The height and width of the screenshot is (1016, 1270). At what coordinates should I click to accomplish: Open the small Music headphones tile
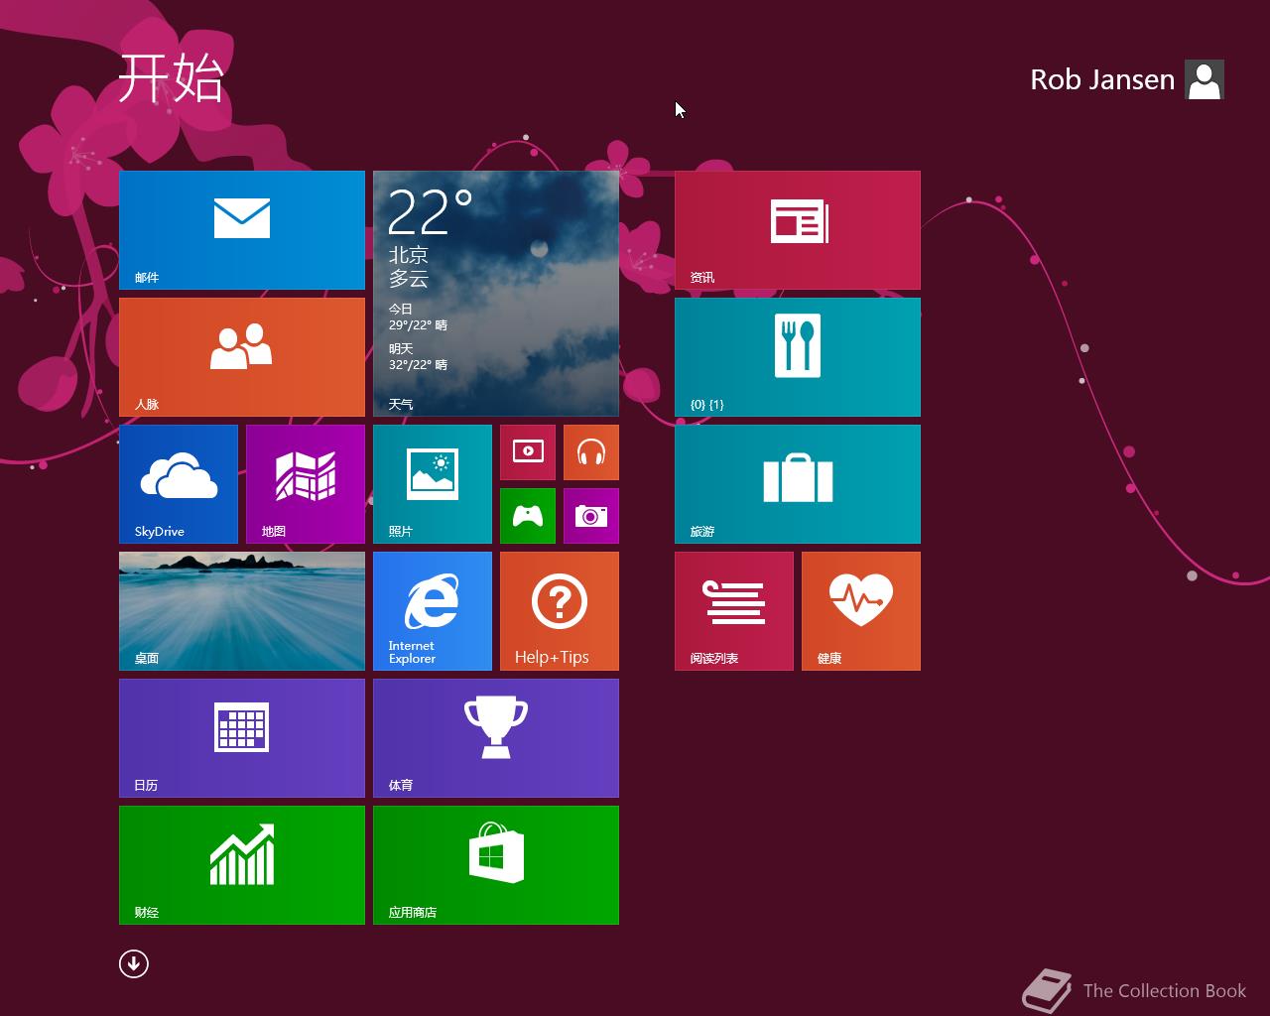pos(591,452)
